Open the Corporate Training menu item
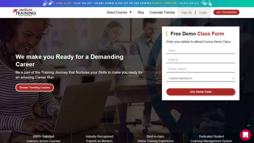The width and height of the screenshot is (254, 143). [162, 12]
